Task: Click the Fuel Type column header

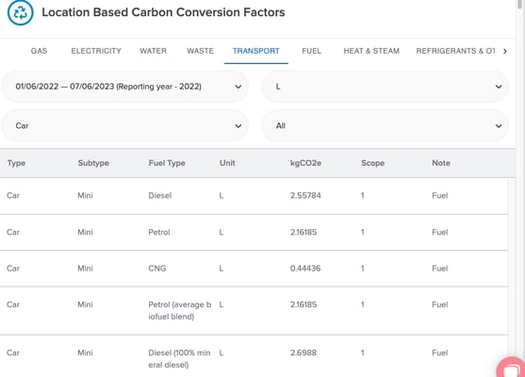Action: [167, 163]
